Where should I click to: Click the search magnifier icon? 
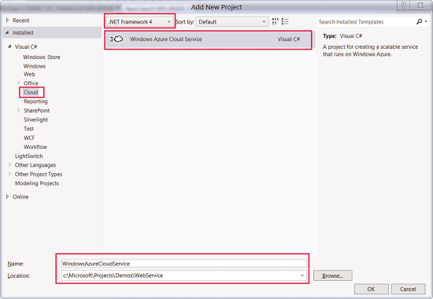pyautogui.click(x=419, y=21)
